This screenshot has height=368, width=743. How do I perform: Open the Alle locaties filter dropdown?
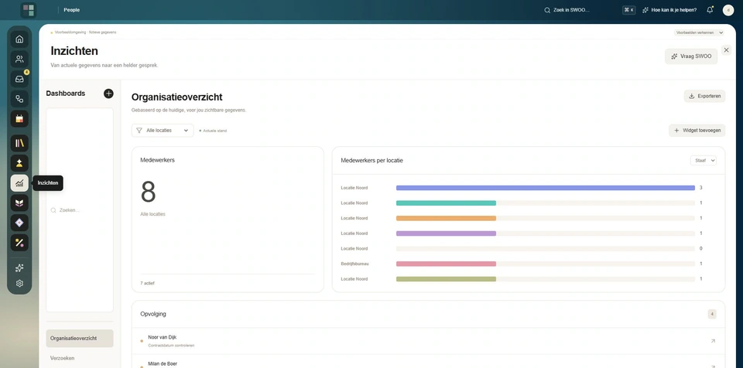[x=163, y=130]
